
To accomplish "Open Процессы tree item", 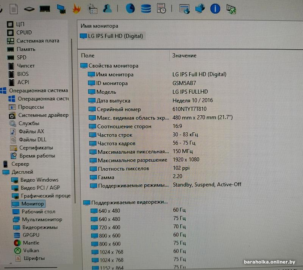I will point(26,107).
